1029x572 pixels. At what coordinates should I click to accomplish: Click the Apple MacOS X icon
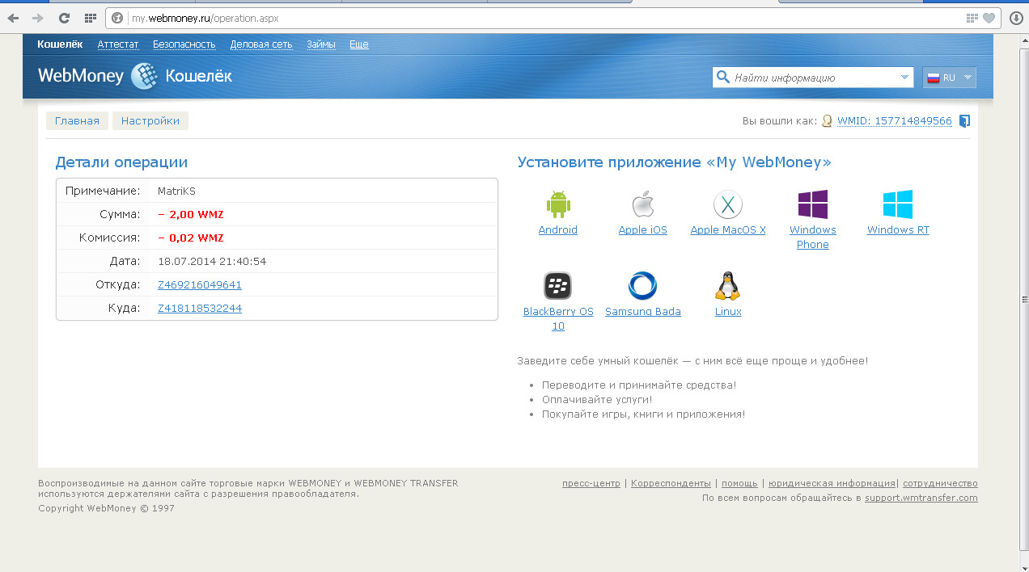pos(728,204)
